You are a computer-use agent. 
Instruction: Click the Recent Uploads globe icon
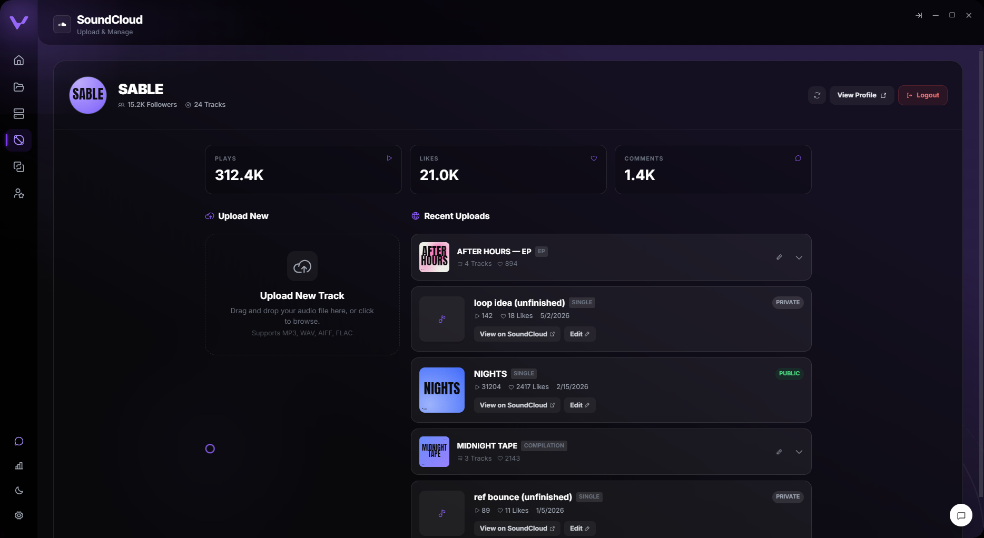(x=416, y=216)
